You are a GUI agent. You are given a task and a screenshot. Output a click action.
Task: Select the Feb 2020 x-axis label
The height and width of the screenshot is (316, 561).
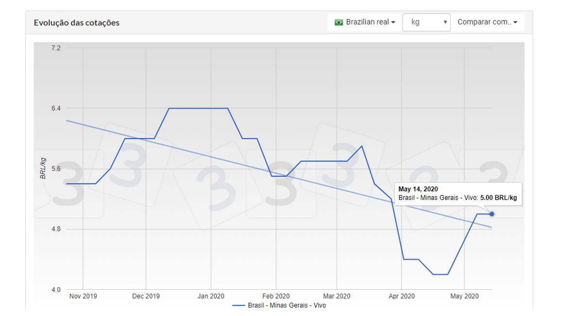pyautogui.click(x=276, y=296)
